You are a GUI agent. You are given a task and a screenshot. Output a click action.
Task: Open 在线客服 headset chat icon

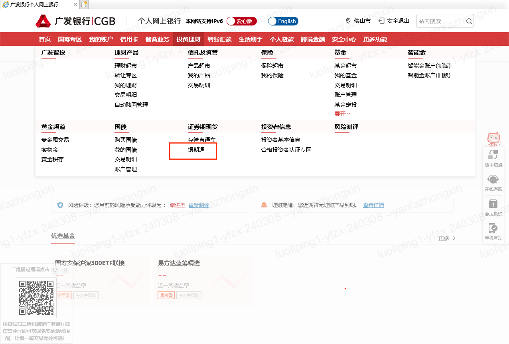coord(493,180)
